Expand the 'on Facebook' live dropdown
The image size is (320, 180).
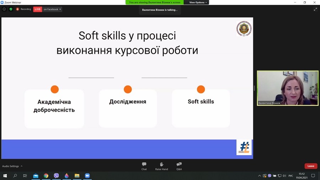tap(52, 9)
